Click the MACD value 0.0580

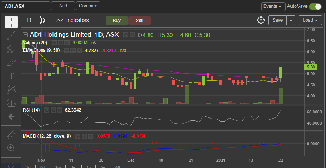coord(103,137)
